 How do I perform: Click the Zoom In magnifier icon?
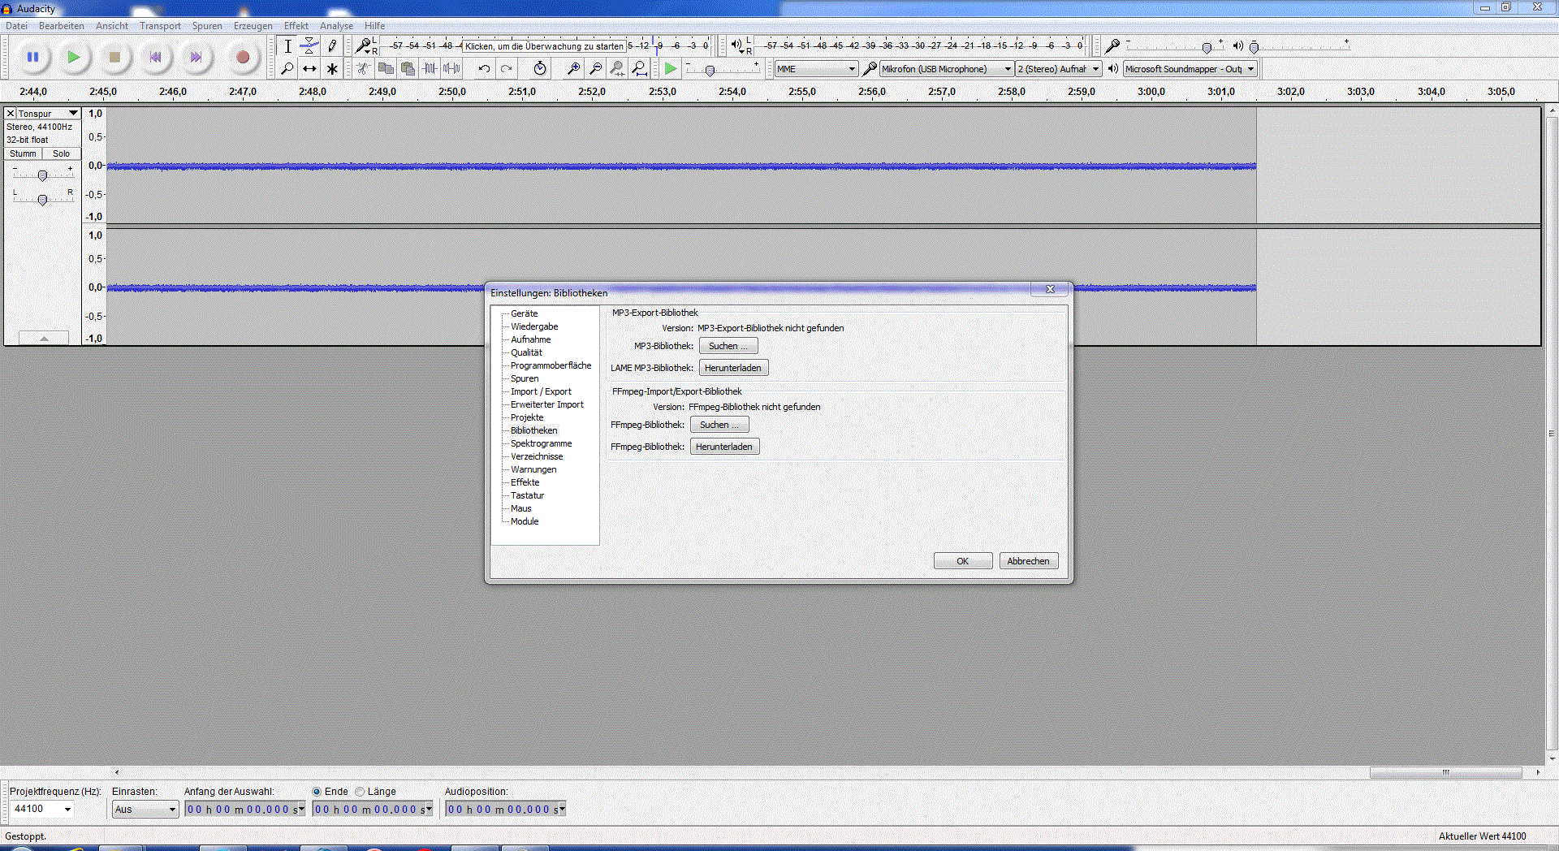point(573,69)
